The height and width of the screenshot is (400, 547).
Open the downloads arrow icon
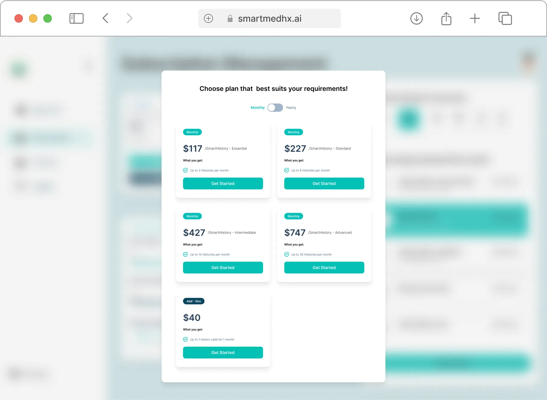coord(417,18)
